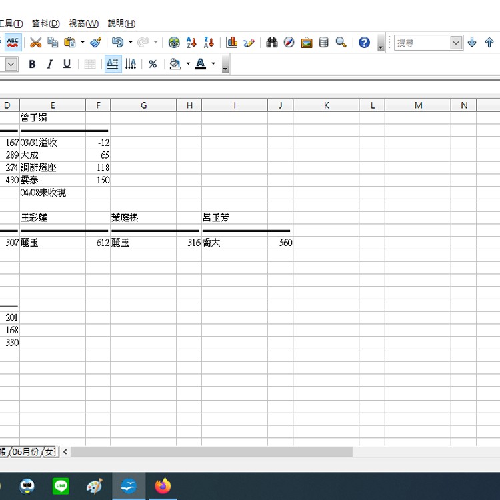Viewport: 500px width, 500px height.
Task: Expand the Paste options dropdown arrow
Action: click(82, 43)
